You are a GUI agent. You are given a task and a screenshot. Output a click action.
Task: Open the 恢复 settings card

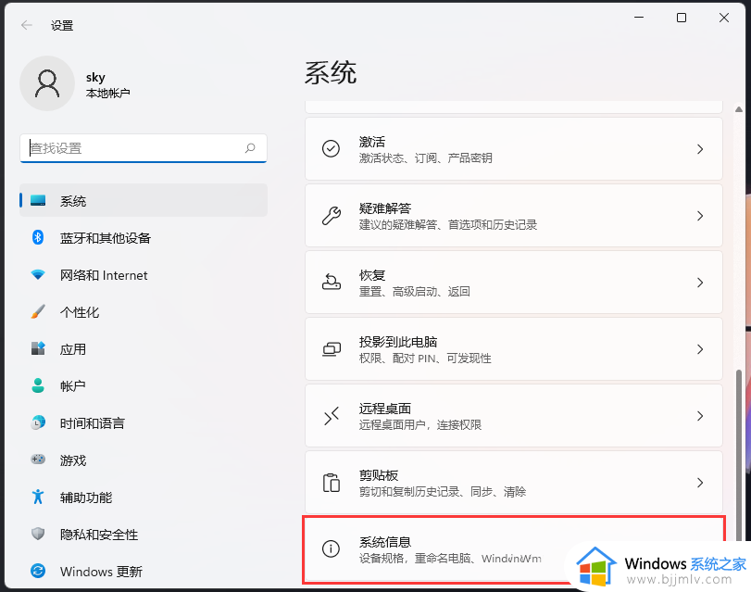pos(513,283)
